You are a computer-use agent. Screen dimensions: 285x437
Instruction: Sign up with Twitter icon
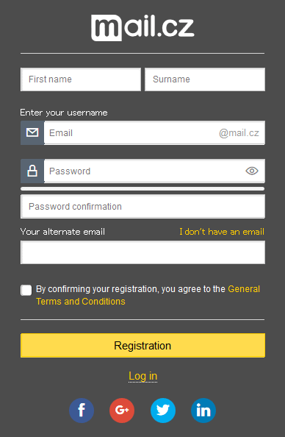[x=163, y=411]
